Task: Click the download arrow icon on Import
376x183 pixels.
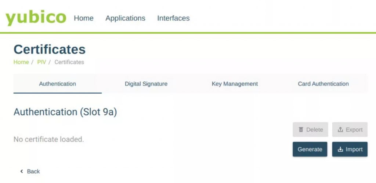Action: click(340, 149)
